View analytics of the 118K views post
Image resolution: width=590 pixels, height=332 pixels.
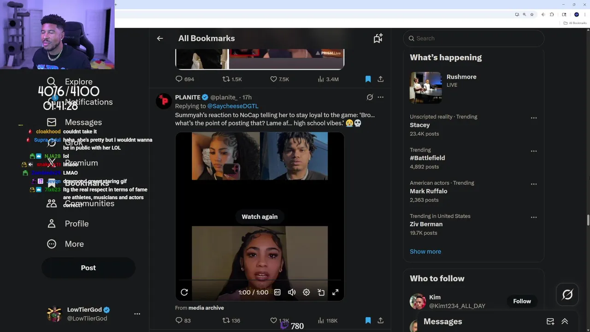pyautogui.click(x=328, y=320)
